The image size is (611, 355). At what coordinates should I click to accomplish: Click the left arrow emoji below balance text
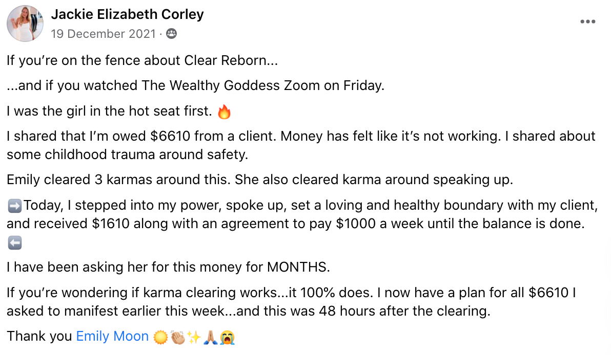point(15,243)
